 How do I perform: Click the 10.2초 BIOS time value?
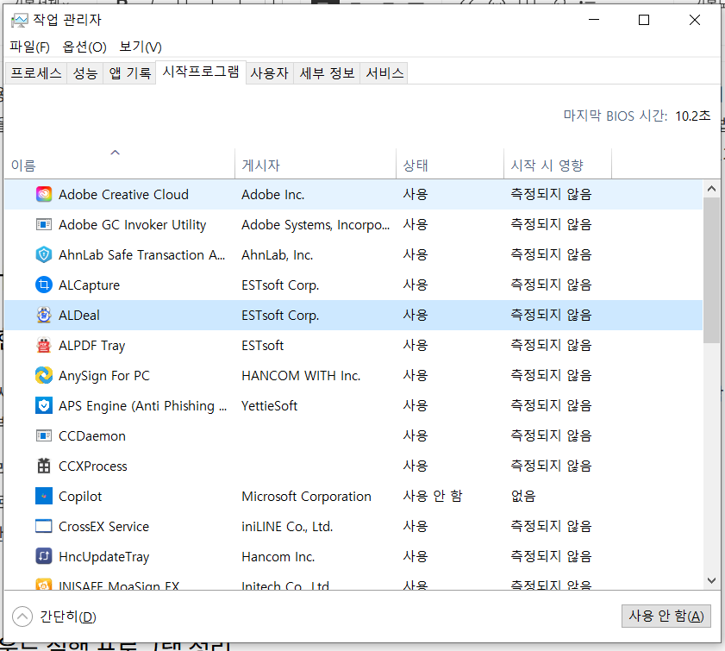(x=692, y=116)
